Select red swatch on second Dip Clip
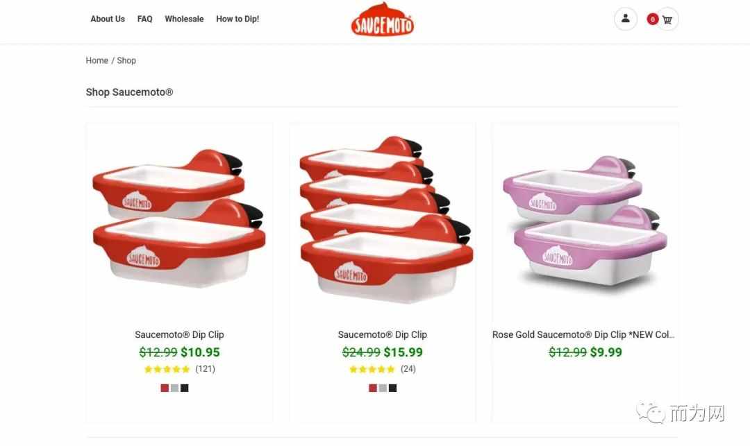 pyautogui.click(x=373, y=388)
